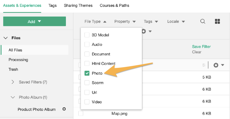Switch to the Sharing Themes tab
Image resolution: width=230 pixels, height=119 pixels.
tap(78, 6)
